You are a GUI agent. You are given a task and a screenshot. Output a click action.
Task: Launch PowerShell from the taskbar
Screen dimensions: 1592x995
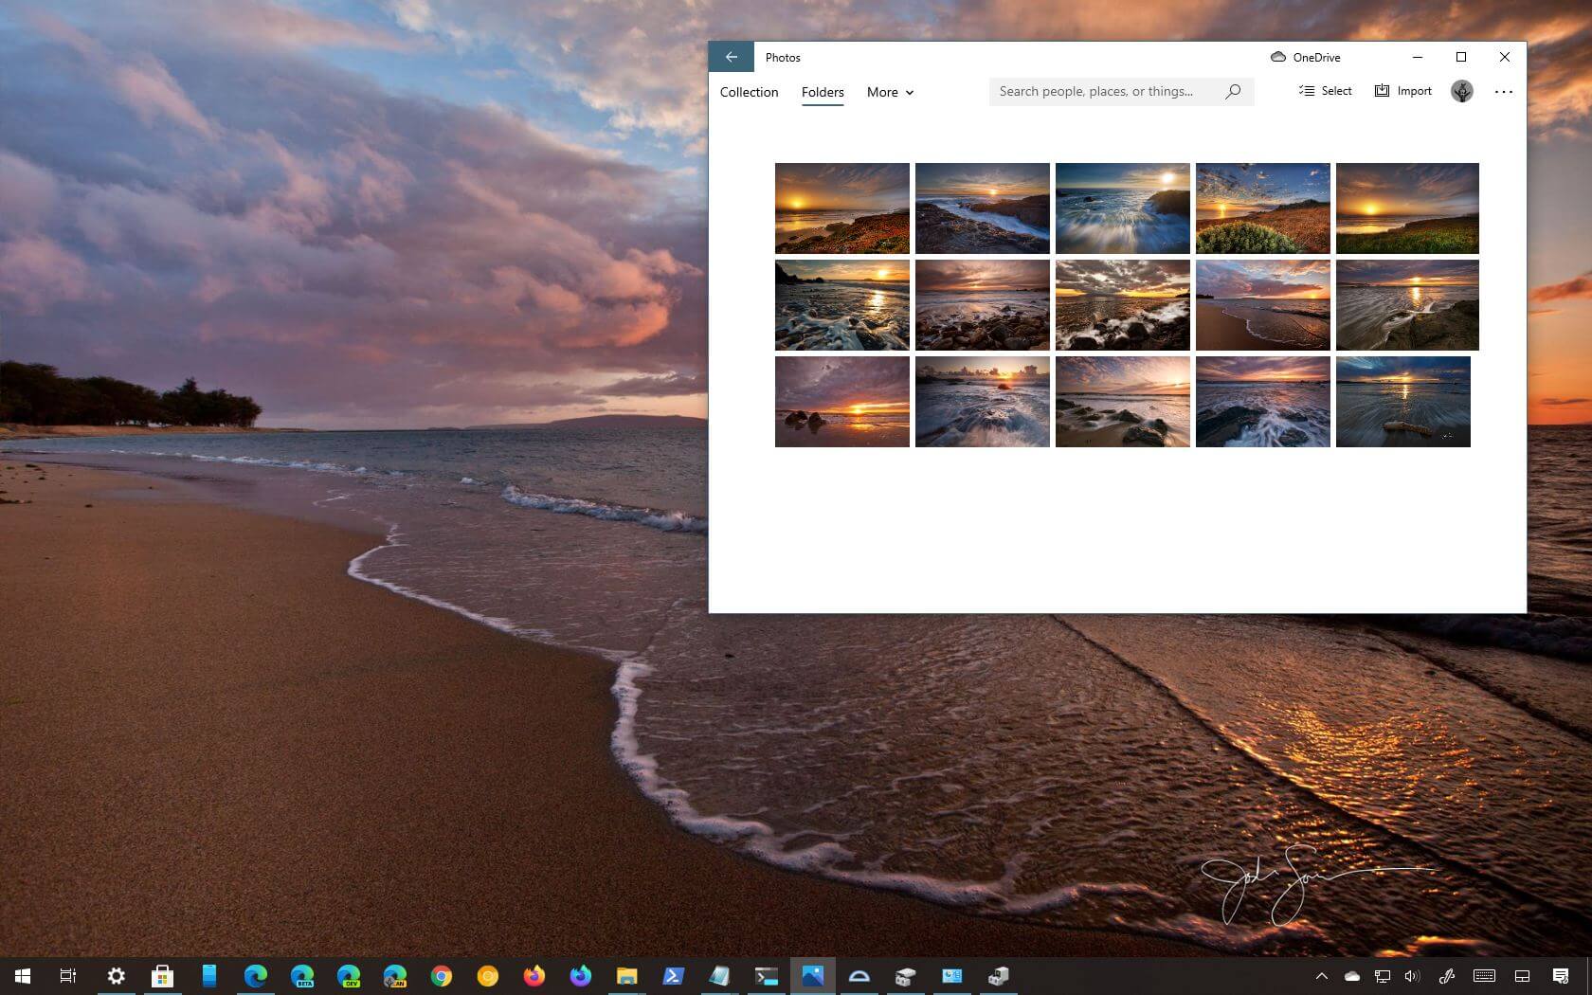click(x=673, y=976)
